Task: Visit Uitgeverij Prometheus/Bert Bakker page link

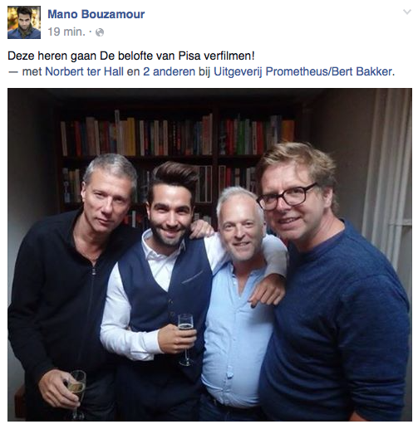Action: 303,72
